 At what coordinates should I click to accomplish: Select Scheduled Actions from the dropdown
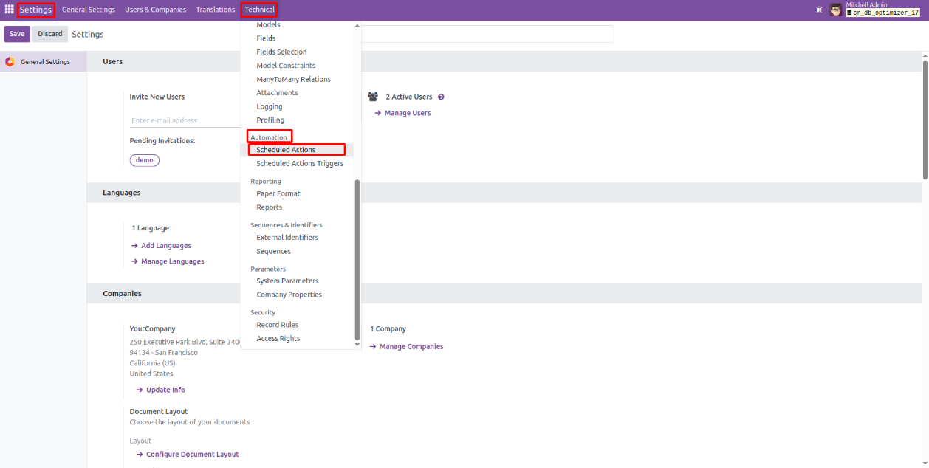coord(286,150)
